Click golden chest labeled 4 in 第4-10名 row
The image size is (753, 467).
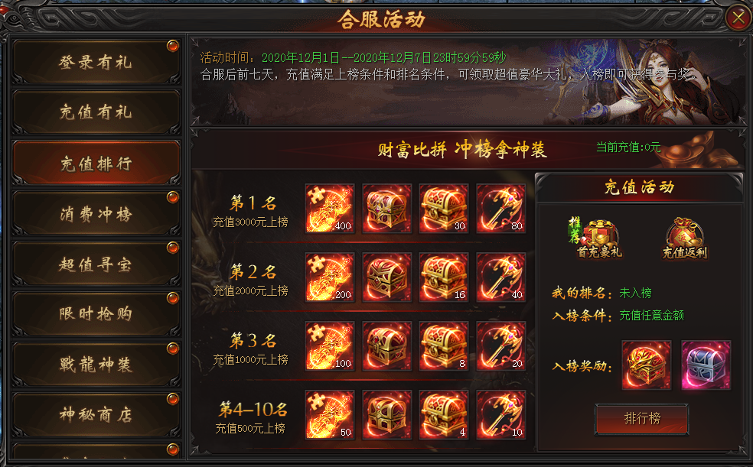pos(444,415)
